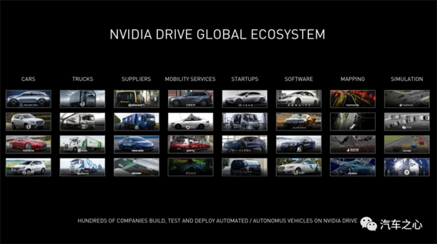Screen dimensions: 437x244
Task: Click the red Toyota car thumbnail
Action: (29, 144)
